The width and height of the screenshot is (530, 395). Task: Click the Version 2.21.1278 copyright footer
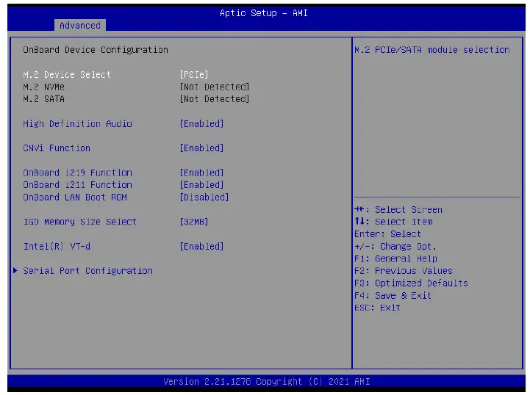267,382
